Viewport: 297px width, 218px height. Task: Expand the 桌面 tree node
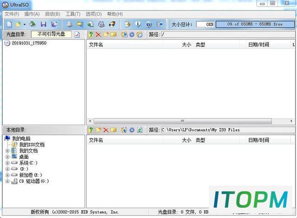coord(7,157)
